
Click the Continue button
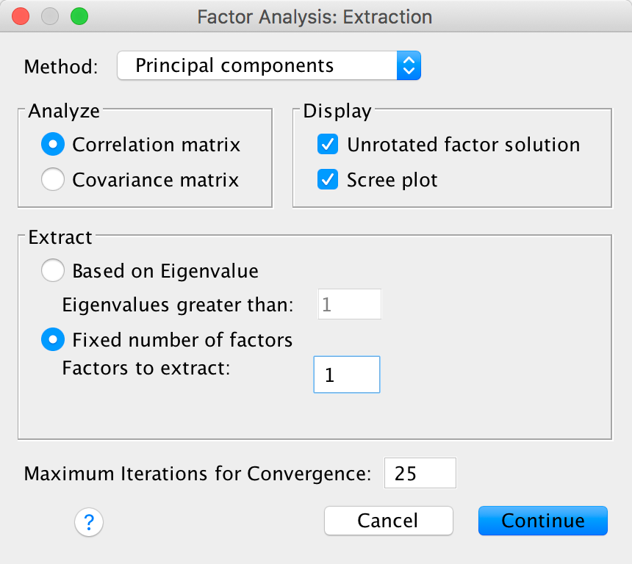point(542,521)
